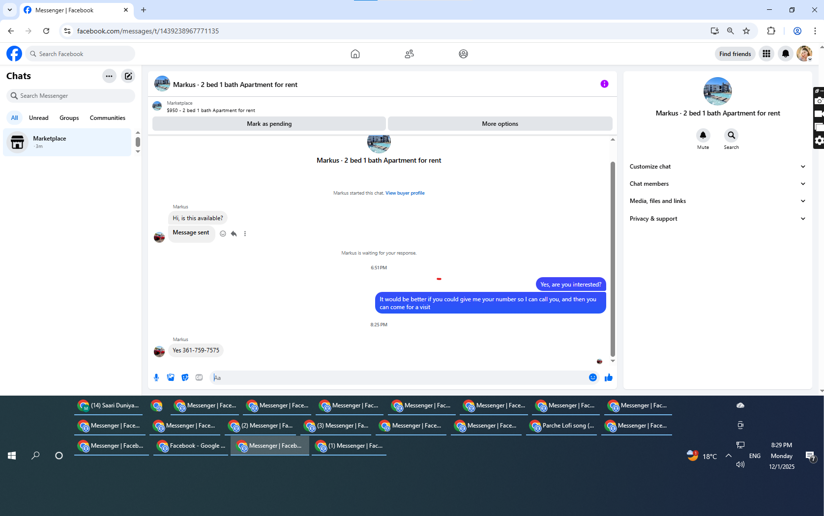Go back to the previous page

(11, 31)
